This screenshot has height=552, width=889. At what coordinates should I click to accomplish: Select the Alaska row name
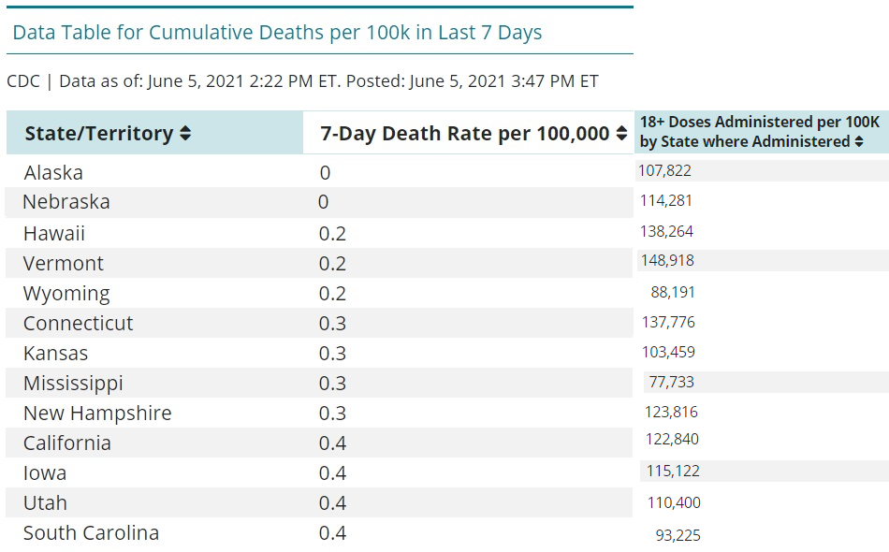[53, 173]
